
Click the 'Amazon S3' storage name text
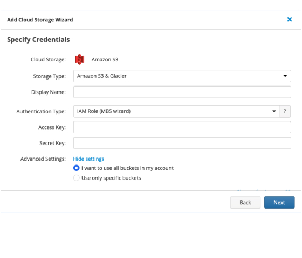click(105, 60)
